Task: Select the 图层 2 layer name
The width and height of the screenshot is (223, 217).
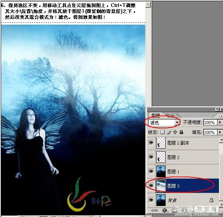Action: 173,157
